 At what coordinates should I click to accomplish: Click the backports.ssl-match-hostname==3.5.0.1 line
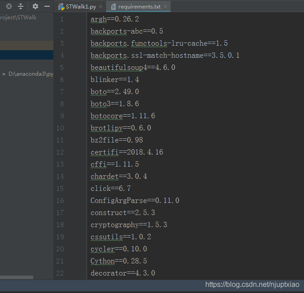165,56
